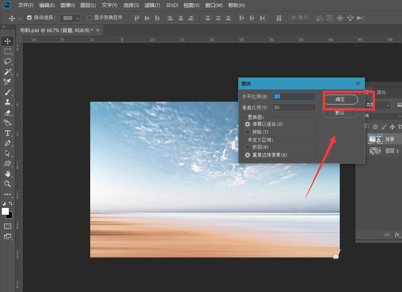Select the Lasso tool
The width and height of the screenshot is (402, 292).
8,61
